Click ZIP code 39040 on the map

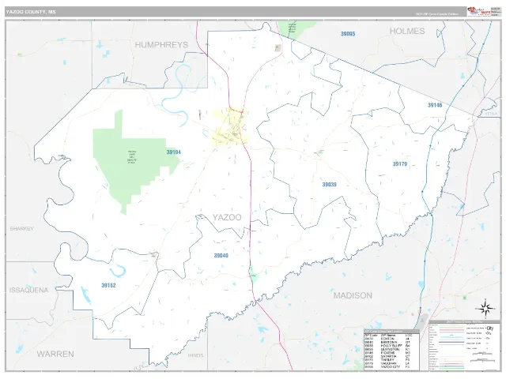(x=221, y=256)
